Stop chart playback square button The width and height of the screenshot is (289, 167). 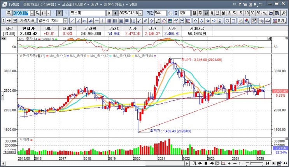pos(206,164)
